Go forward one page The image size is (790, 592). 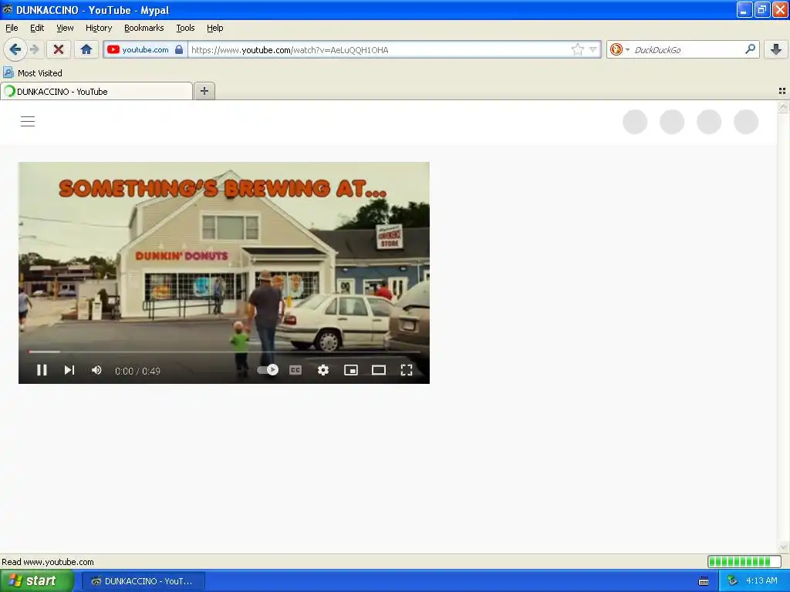pyautogui.click(x=34, y=49)
